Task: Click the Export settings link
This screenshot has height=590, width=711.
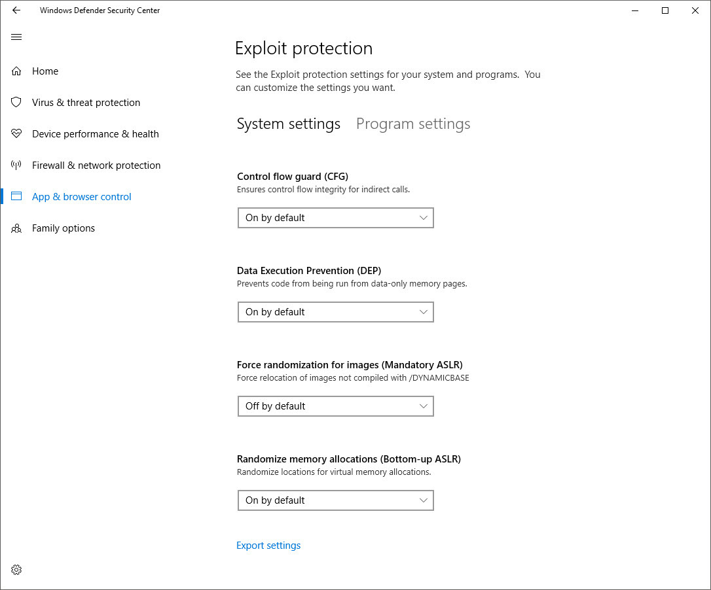Action: click(x=268, y=546)
